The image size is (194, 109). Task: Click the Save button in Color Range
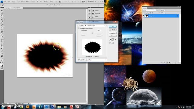pyautogui.click(x=113, y=36)
